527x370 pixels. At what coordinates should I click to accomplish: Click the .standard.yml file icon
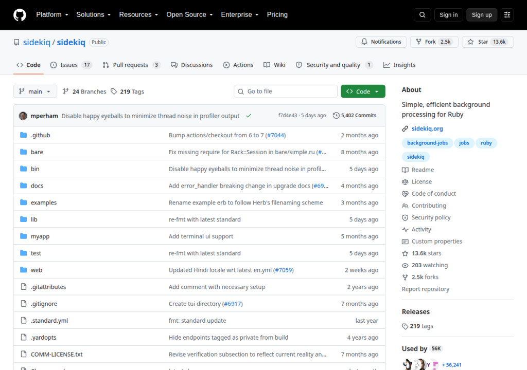(x=24, y=320)
